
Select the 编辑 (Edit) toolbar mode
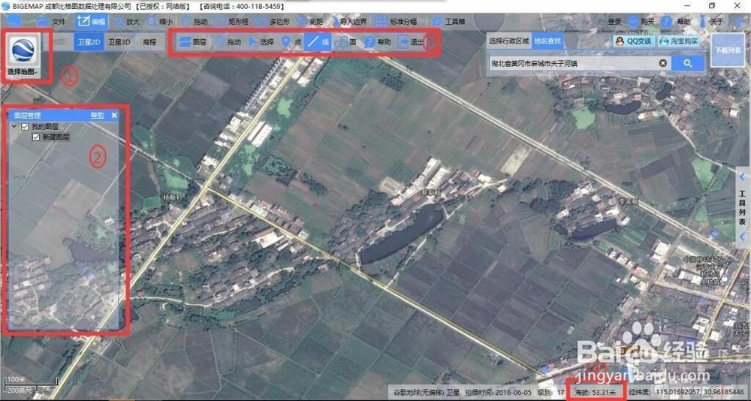[91, 22]
